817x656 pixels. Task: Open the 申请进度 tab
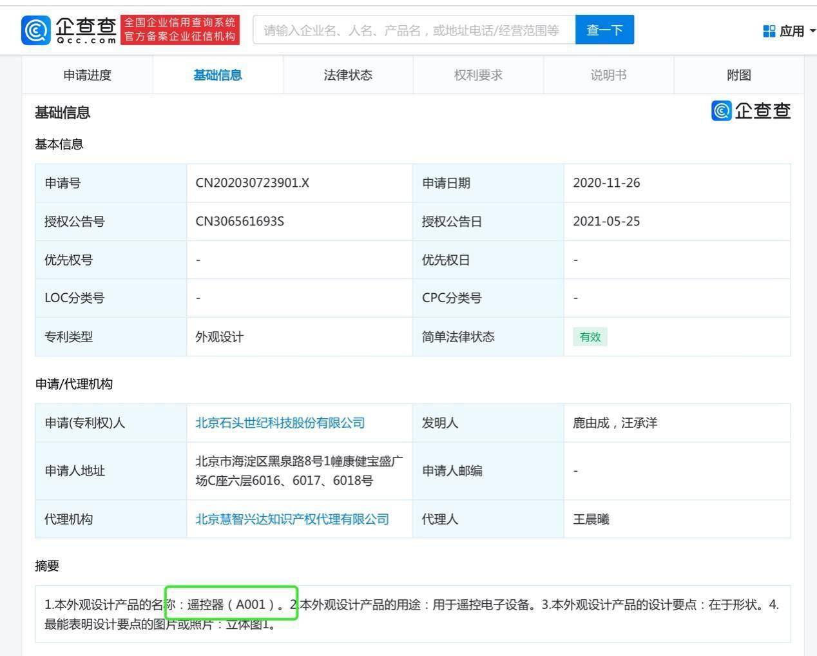(88, 75)
